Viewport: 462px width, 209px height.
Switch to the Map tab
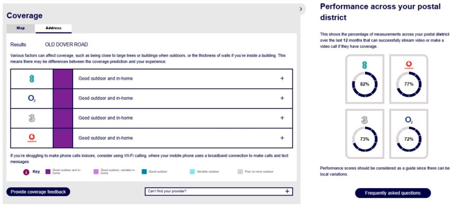point(21,28)
